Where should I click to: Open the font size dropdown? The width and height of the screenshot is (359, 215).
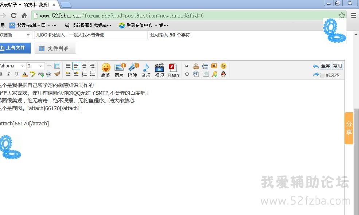[35, 66]
